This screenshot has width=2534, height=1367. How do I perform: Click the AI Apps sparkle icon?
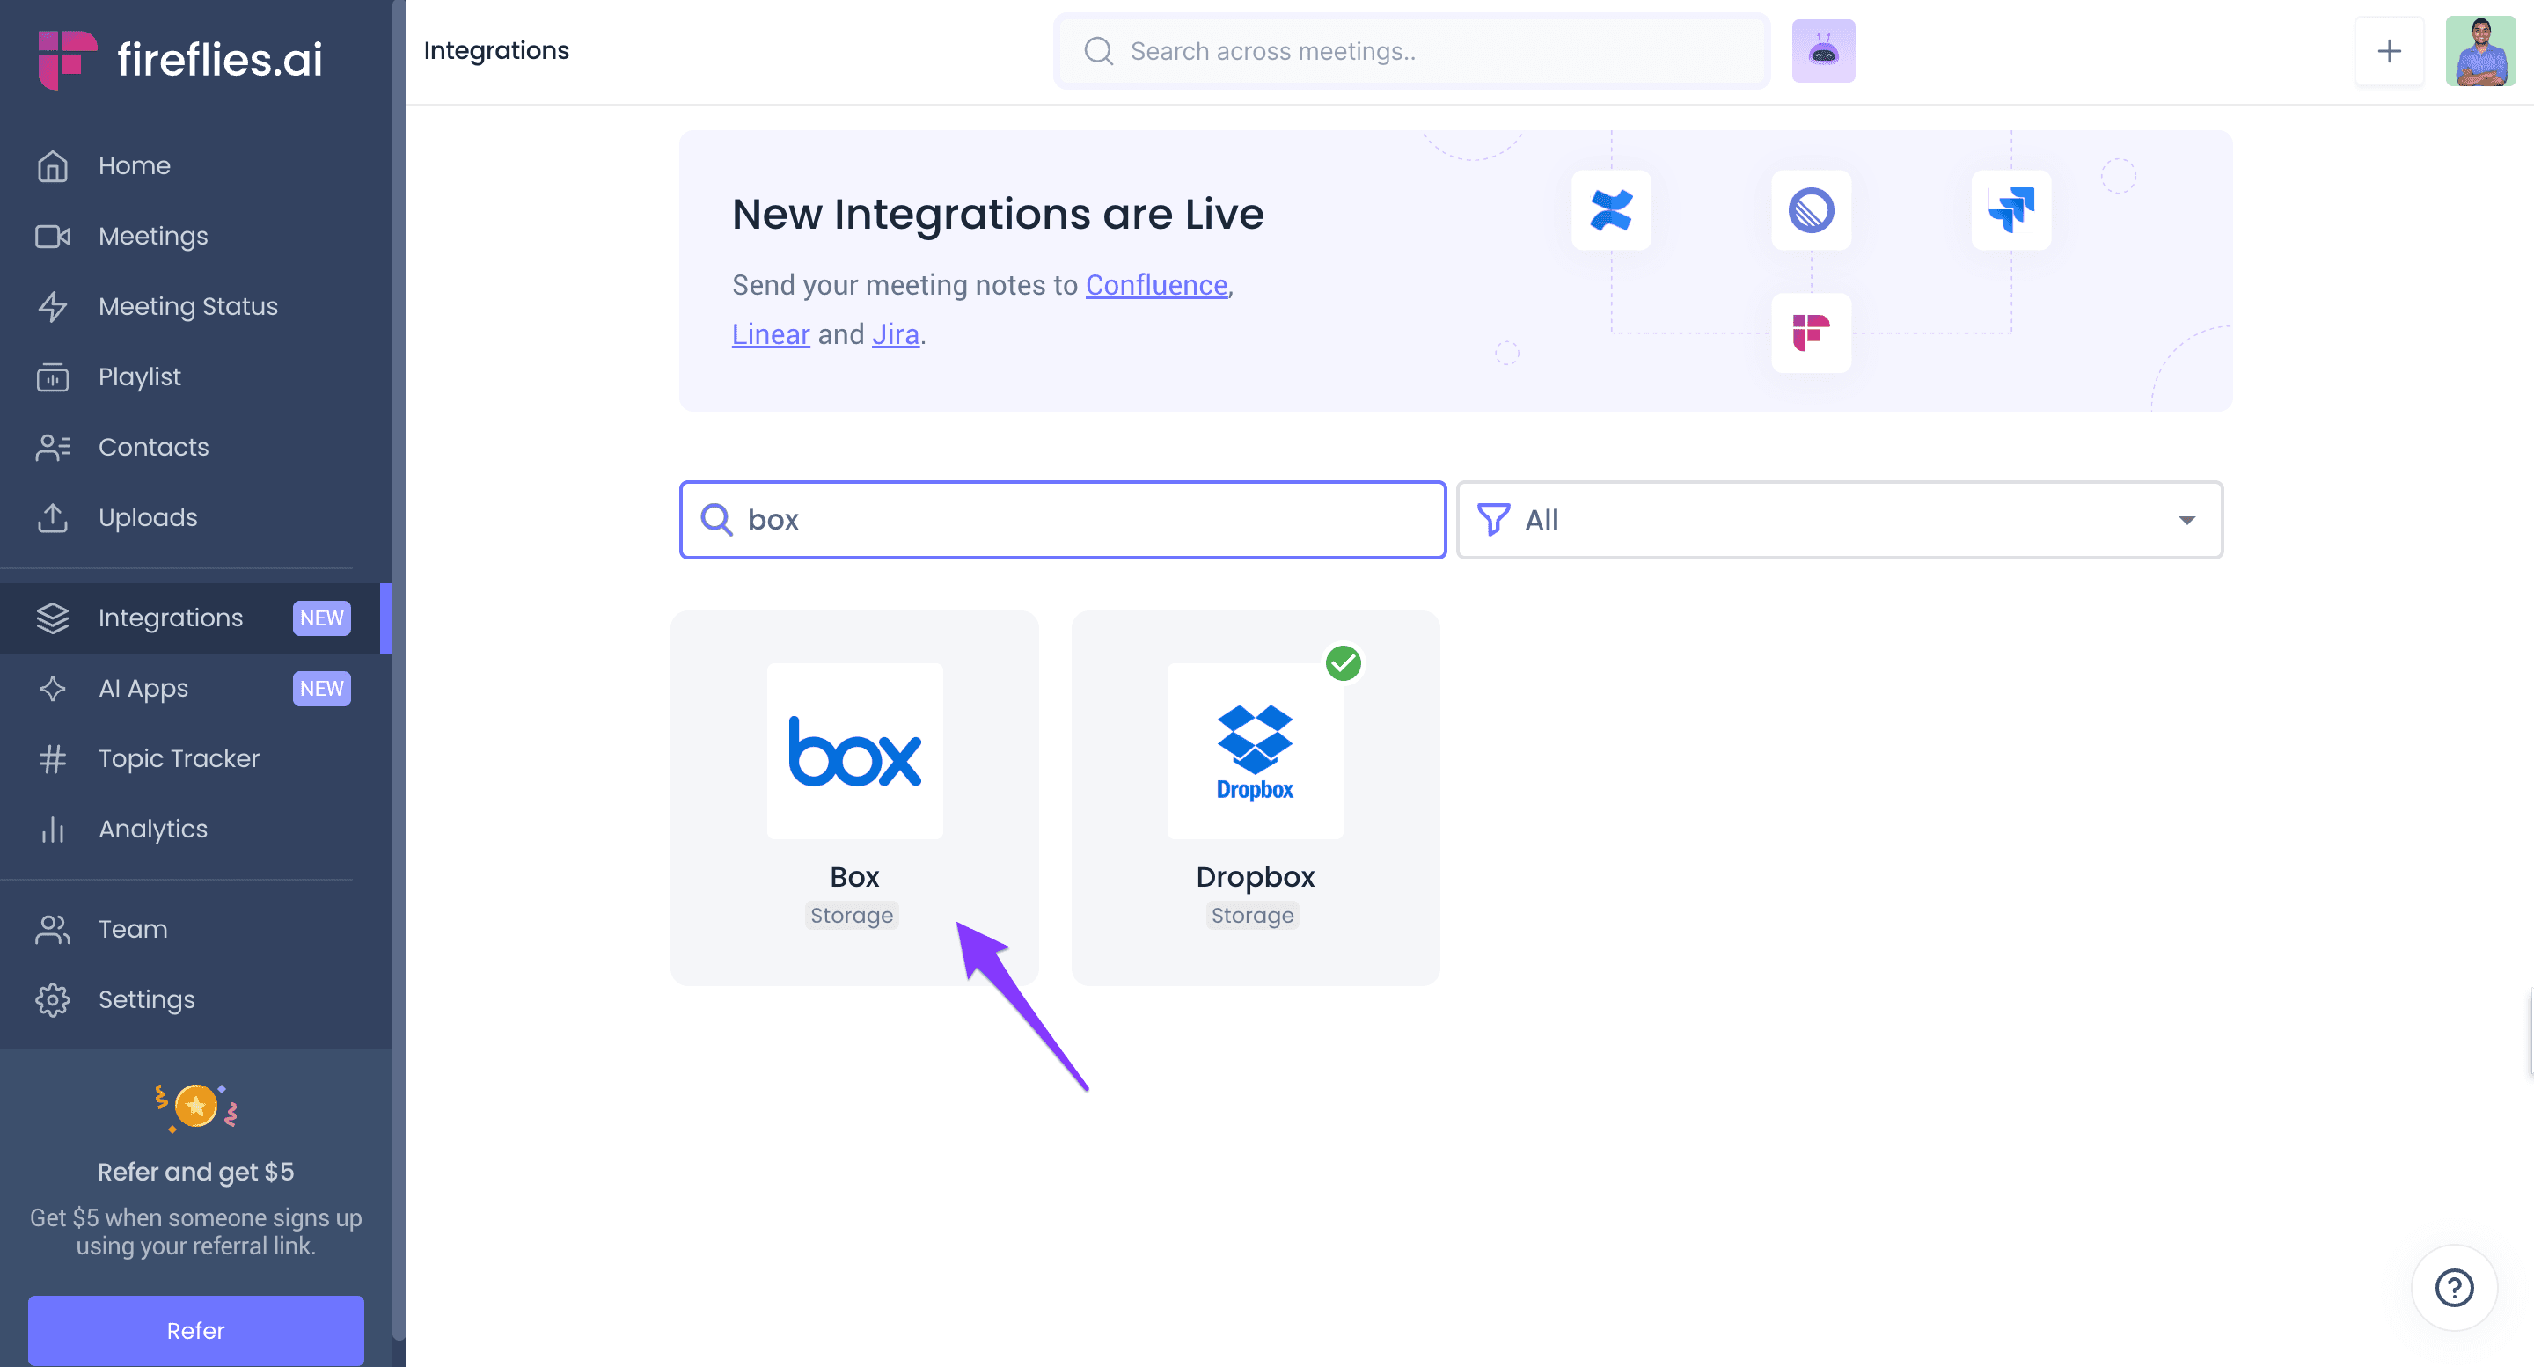[52, 689]
